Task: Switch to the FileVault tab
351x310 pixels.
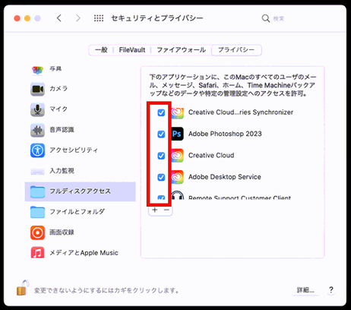Action: (132, 50)
